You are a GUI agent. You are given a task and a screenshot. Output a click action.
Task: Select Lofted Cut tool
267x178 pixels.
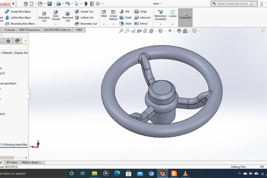pos(84,17)
